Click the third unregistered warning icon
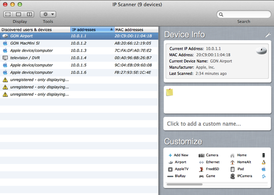Screen dimensions: 274x195 point(5,94)
